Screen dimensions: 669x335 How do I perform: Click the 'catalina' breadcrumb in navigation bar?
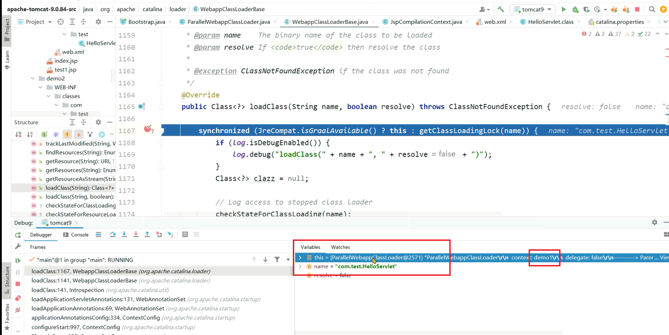(x=152, y=9)
